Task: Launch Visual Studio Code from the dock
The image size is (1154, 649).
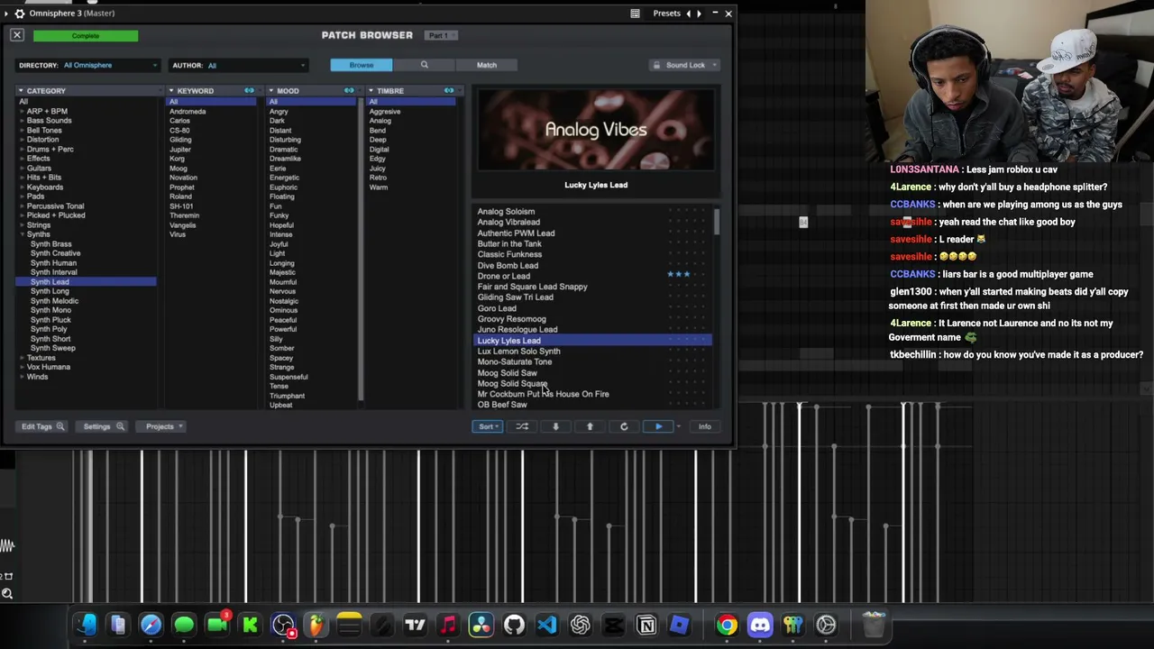Action: point(547,625)
